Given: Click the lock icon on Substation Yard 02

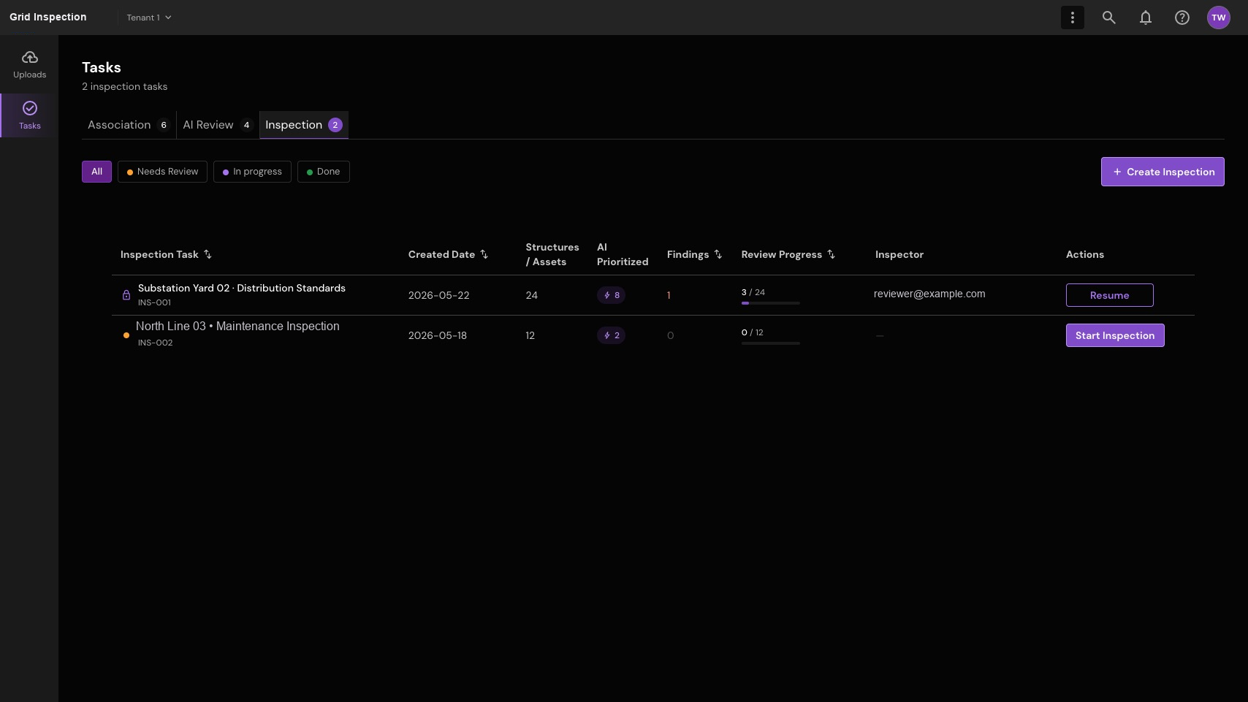Looking at the screenshot, I should pos(126,295).
